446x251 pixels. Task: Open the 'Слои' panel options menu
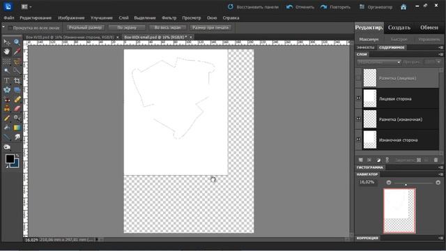tap(440, 54)
